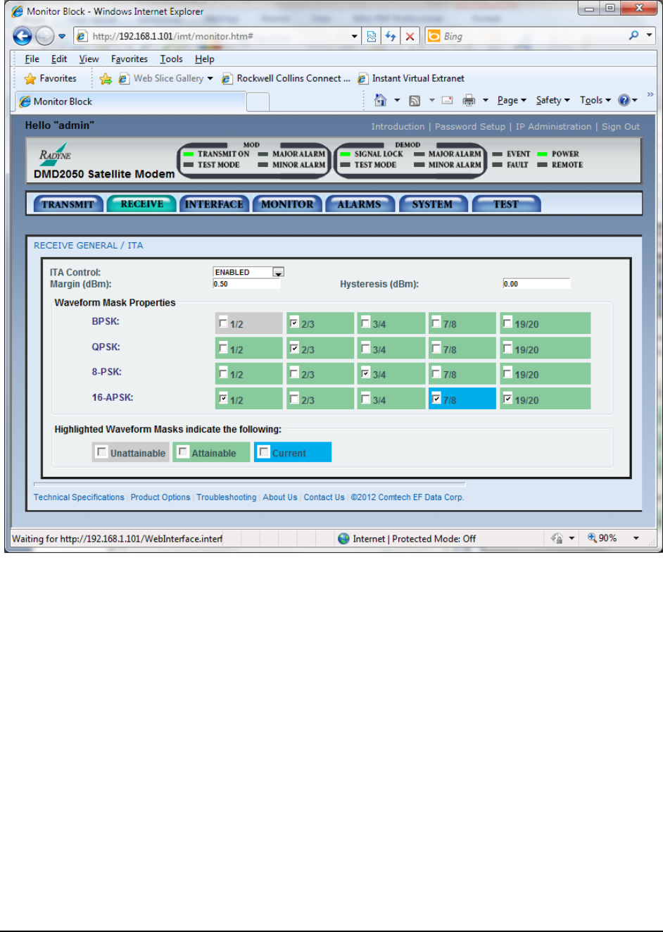Click the Refresh page icon

391,37
